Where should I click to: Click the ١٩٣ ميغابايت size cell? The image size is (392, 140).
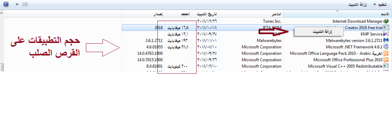tap(177, 40)
